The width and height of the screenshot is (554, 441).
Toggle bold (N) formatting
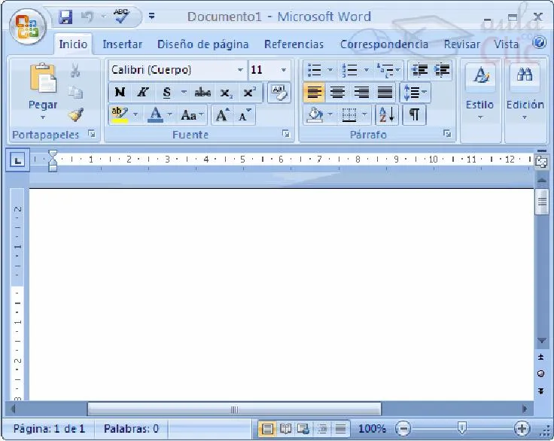point(120,93)
